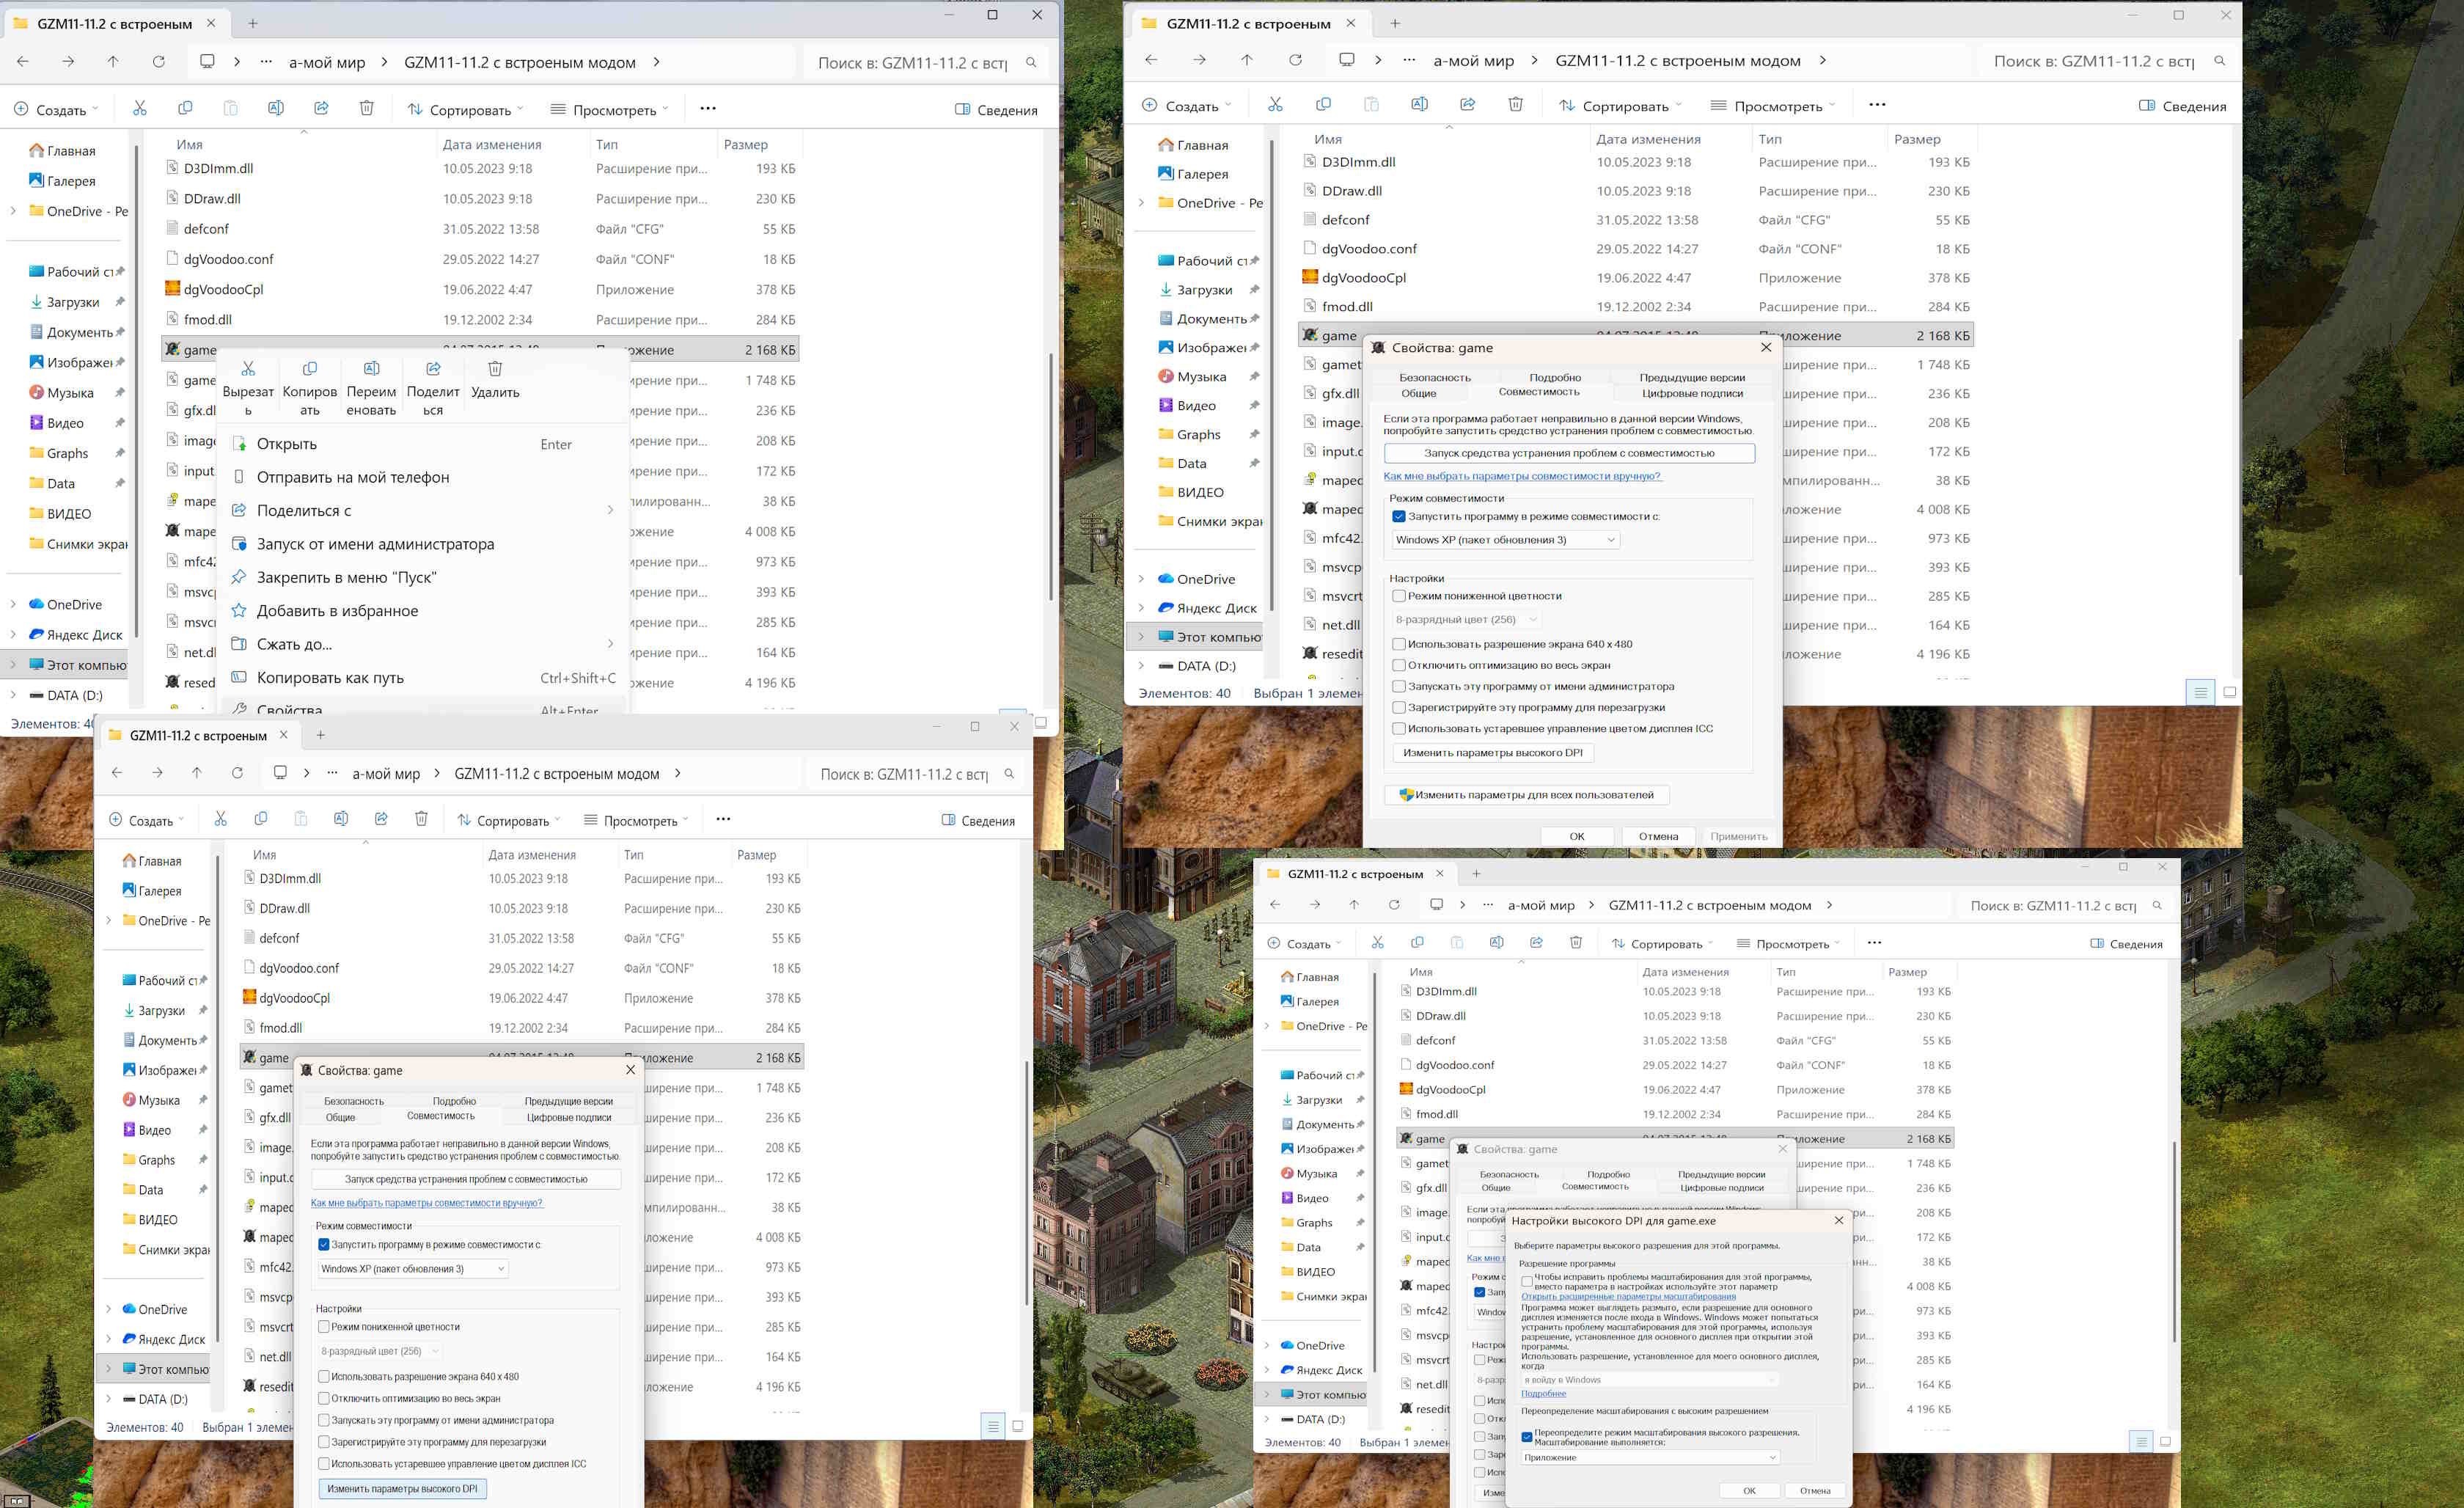
Task: Enable the Чтобы исправить проблемы масштабирования checkbox
Action: click(x=1527, y=1281)
